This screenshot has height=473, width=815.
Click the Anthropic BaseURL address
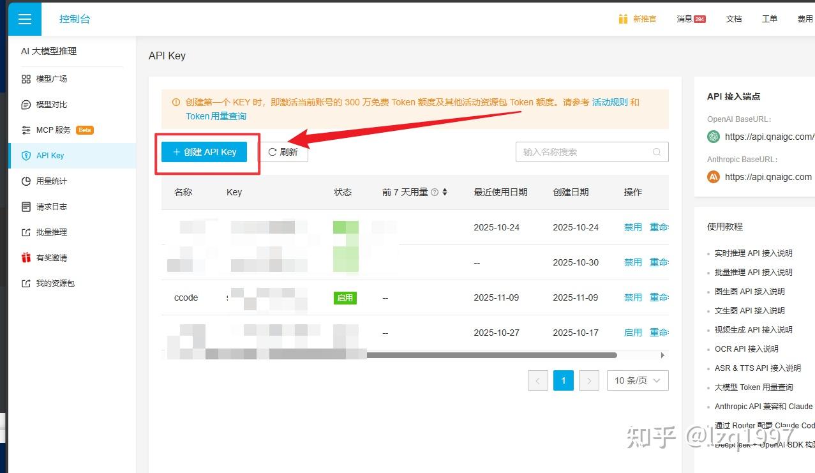768,177
